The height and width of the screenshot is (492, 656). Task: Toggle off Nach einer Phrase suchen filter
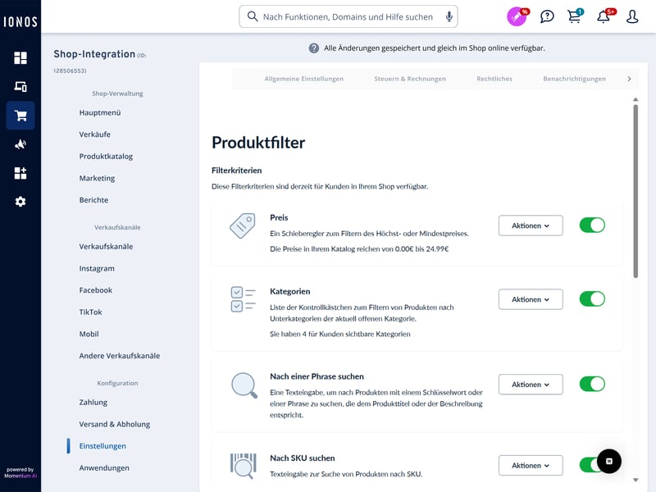(592, 384)
